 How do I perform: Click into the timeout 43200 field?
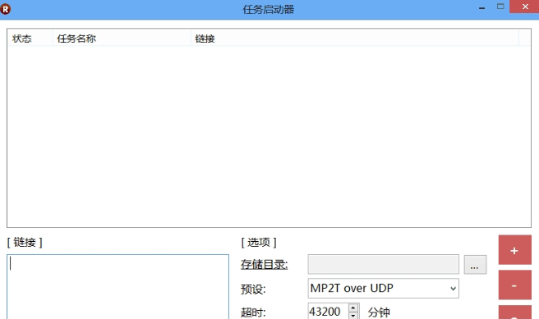(x=329, y=312)
